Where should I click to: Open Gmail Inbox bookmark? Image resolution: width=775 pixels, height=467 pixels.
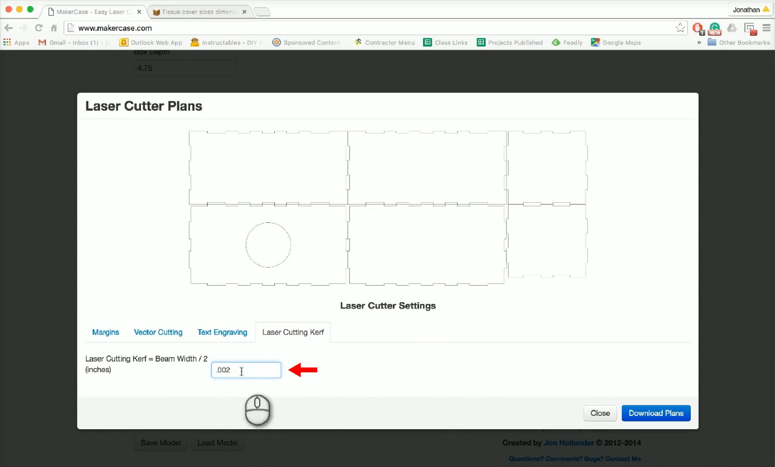pos(74,43)
